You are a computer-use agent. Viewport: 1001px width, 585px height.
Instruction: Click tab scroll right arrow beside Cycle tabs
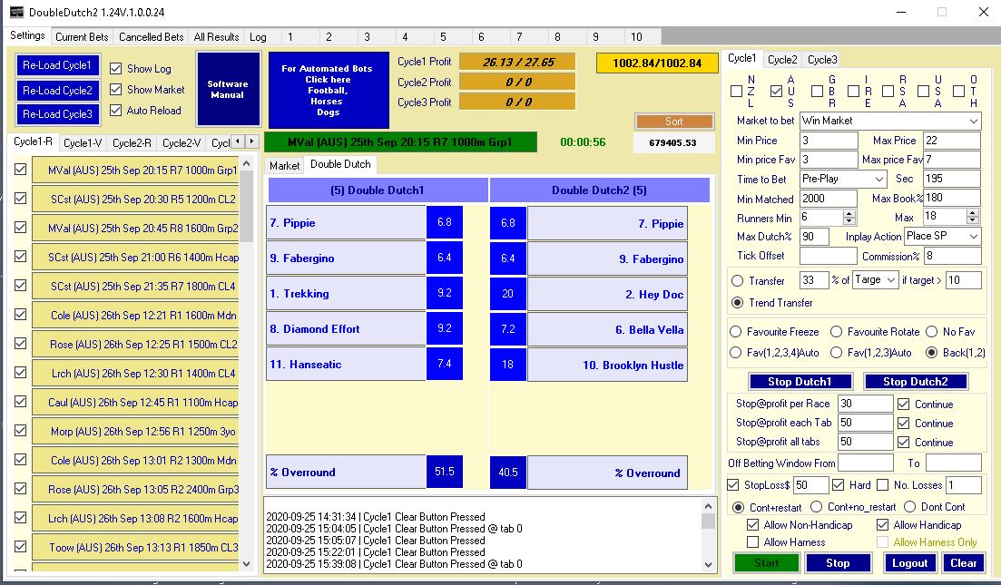pyautogui.click(x=251, y=141)
